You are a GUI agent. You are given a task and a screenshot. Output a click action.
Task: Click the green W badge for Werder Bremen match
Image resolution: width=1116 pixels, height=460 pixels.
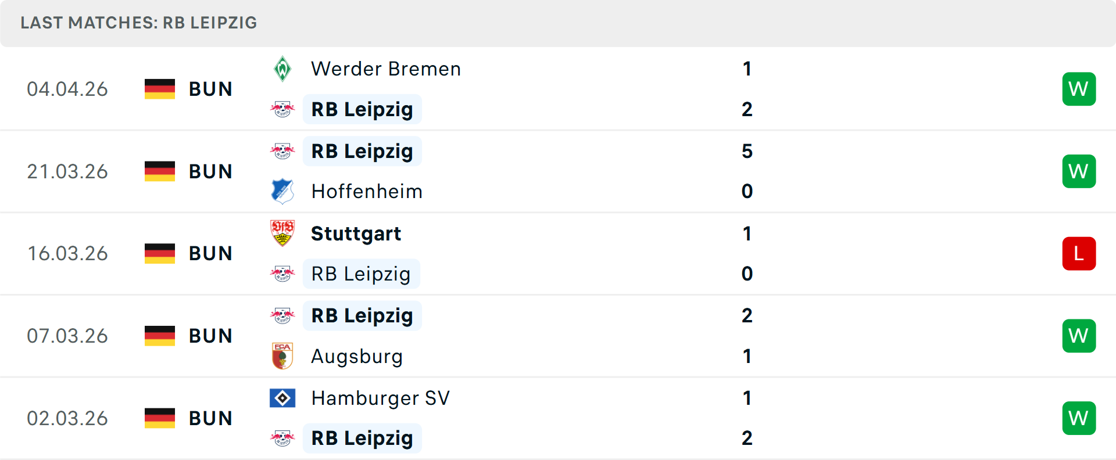tap(1079, 88)
